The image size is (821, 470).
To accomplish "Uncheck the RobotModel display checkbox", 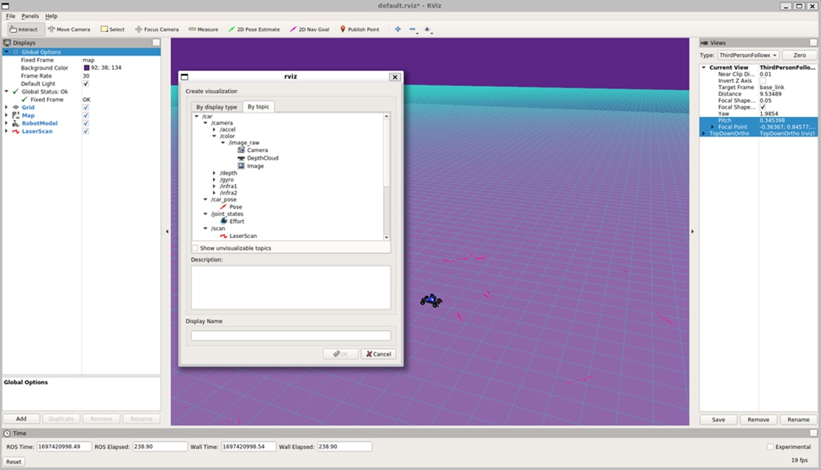I will [x=86, y=123].
